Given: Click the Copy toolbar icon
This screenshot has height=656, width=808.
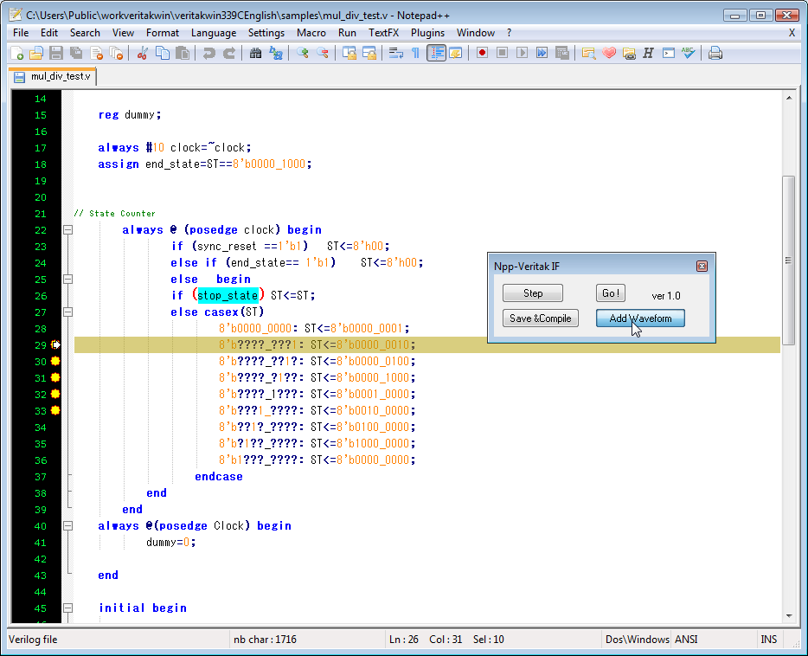Looking at the screenshot, I should [x=163, y=53].
